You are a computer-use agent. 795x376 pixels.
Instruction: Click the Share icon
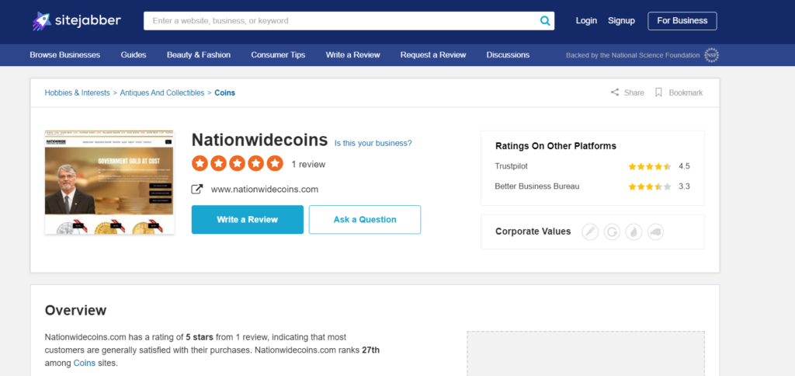click(615, 92)
